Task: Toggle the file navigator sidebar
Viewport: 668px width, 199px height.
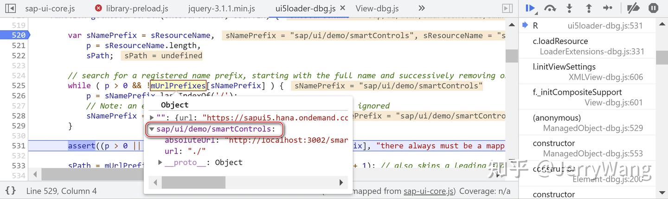Action: pyautogui.click(x=10, y=8)
